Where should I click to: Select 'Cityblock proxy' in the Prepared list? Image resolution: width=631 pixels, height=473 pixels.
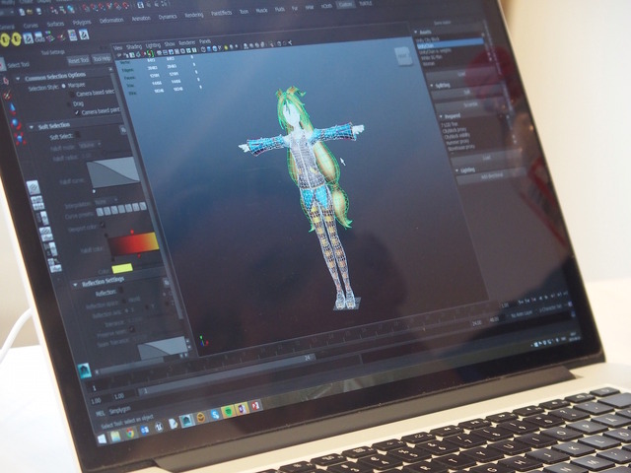point(456,131)
